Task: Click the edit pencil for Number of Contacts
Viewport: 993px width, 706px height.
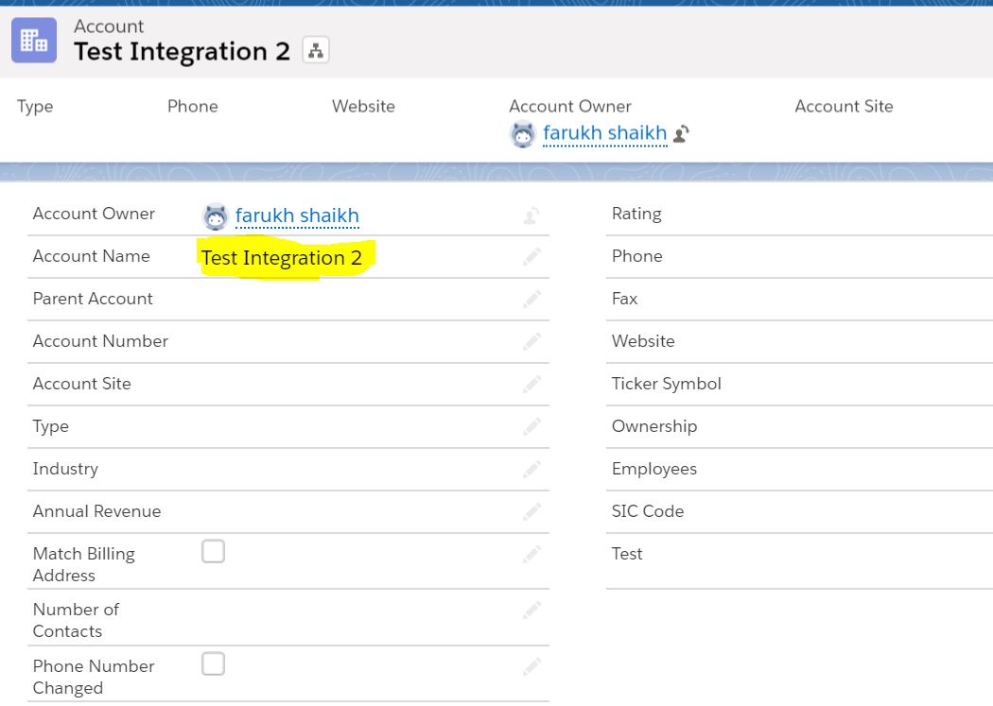Action: click(x=531, y=608)
